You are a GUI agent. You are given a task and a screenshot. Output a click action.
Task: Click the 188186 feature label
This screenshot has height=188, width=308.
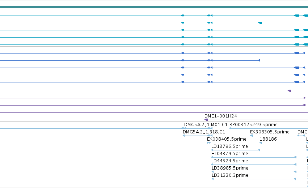click(x=268, y=139)
